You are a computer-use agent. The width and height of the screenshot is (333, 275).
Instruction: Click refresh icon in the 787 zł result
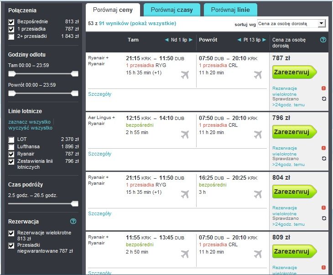click(324, 99)
